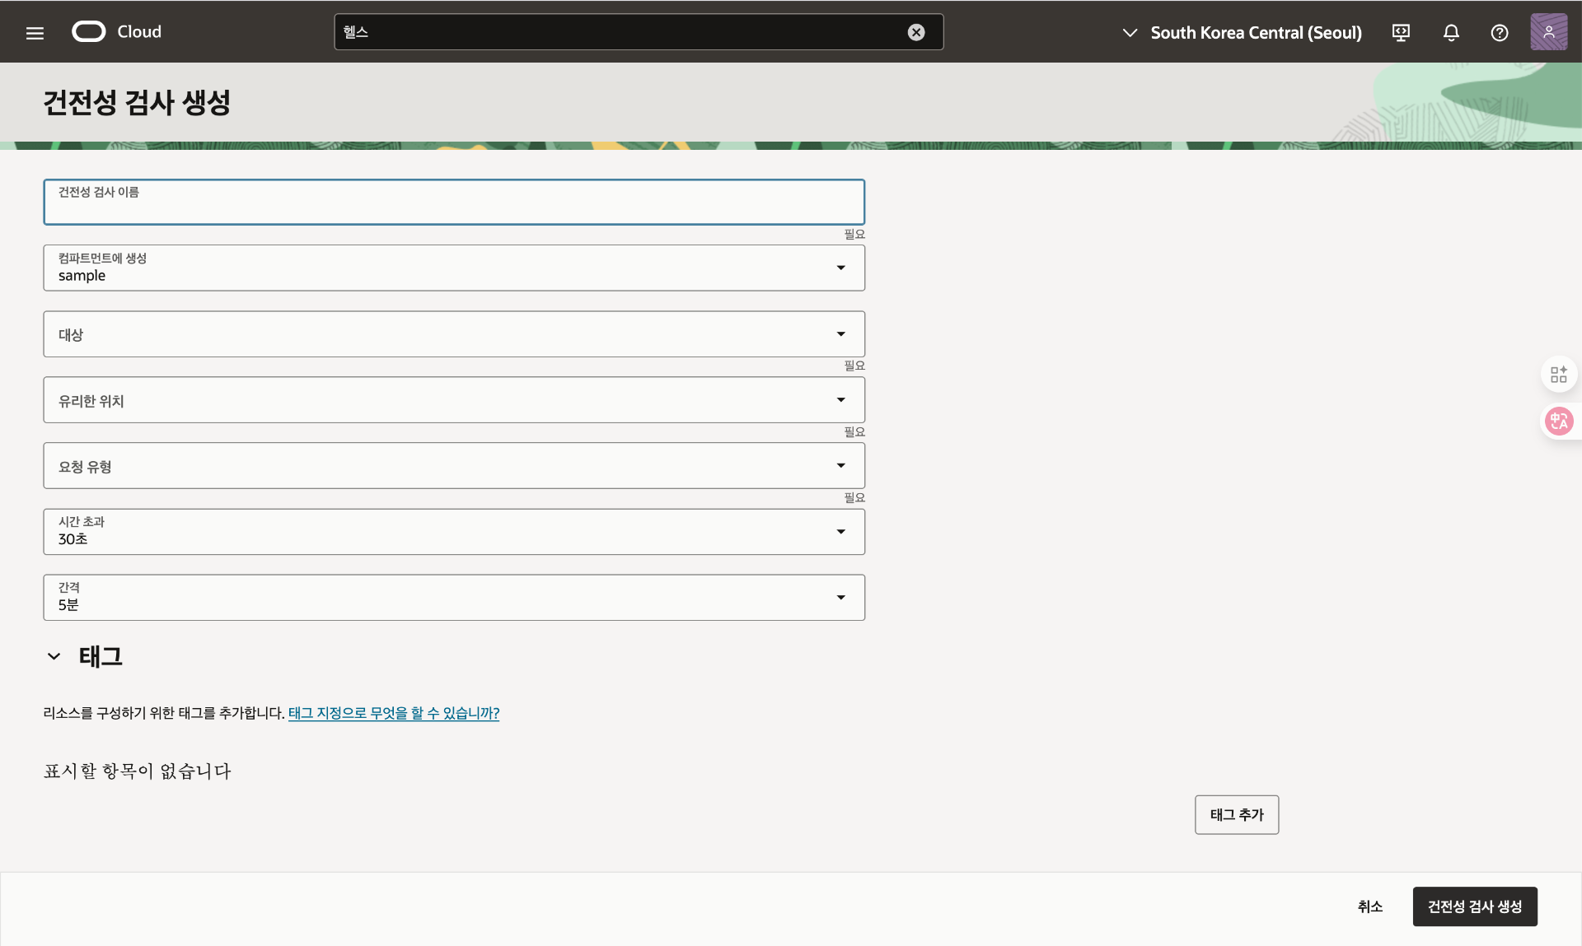Click the 태그 추가 button
Screen dimensions: 1582x946
(x=1236, y=814)
